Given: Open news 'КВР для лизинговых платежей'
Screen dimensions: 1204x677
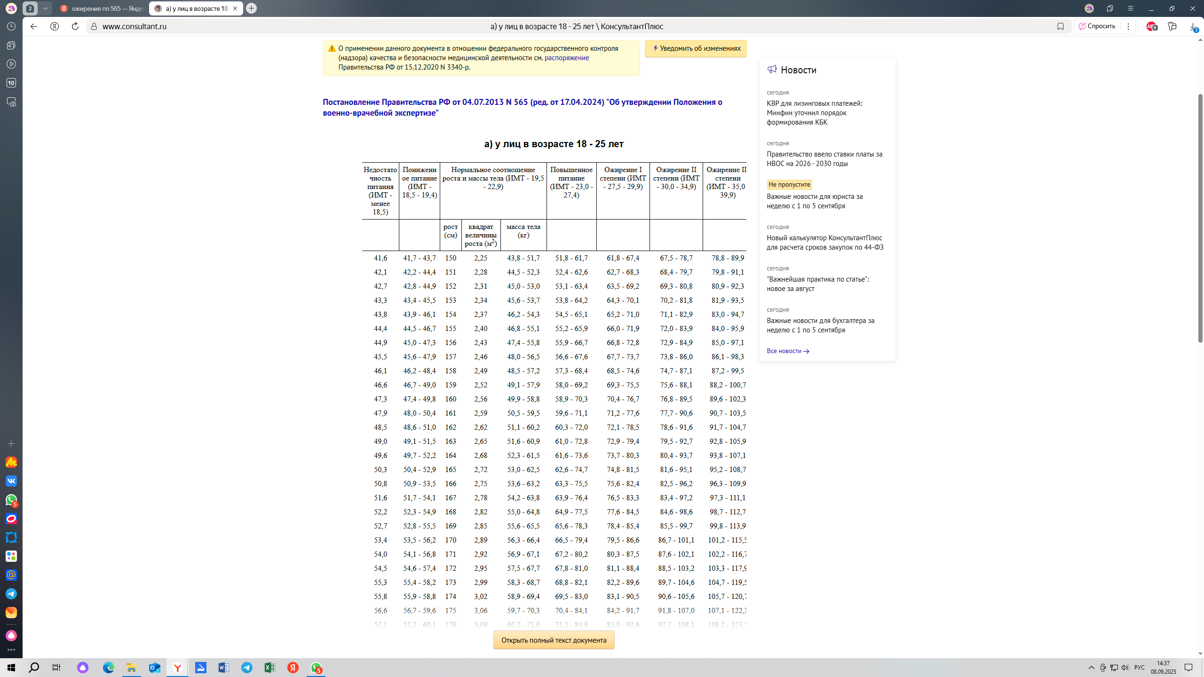Looking at the screenshot, I should (x=814, y=113).
